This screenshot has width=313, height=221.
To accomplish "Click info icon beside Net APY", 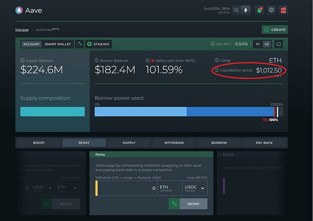I will (213, 44).
